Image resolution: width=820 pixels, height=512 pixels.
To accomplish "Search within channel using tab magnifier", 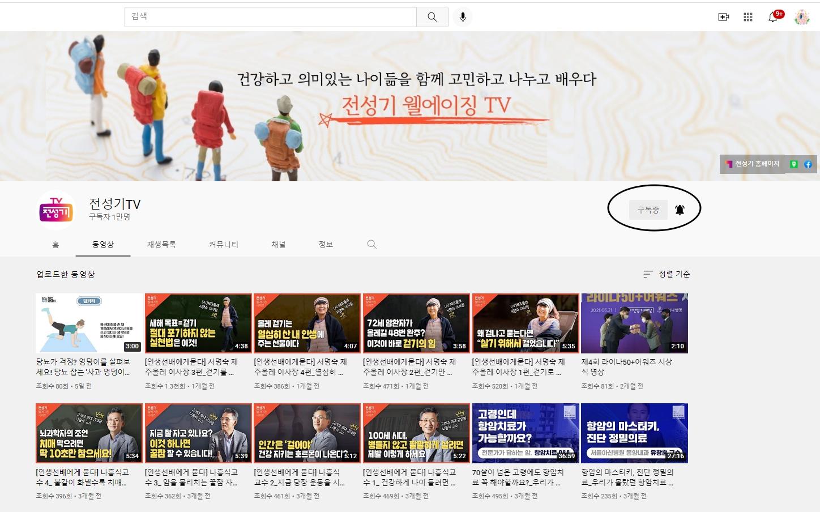I will tap(371, 244).
